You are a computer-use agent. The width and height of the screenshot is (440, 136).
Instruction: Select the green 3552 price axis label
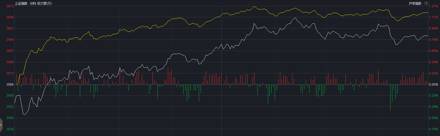click(10, 107)
